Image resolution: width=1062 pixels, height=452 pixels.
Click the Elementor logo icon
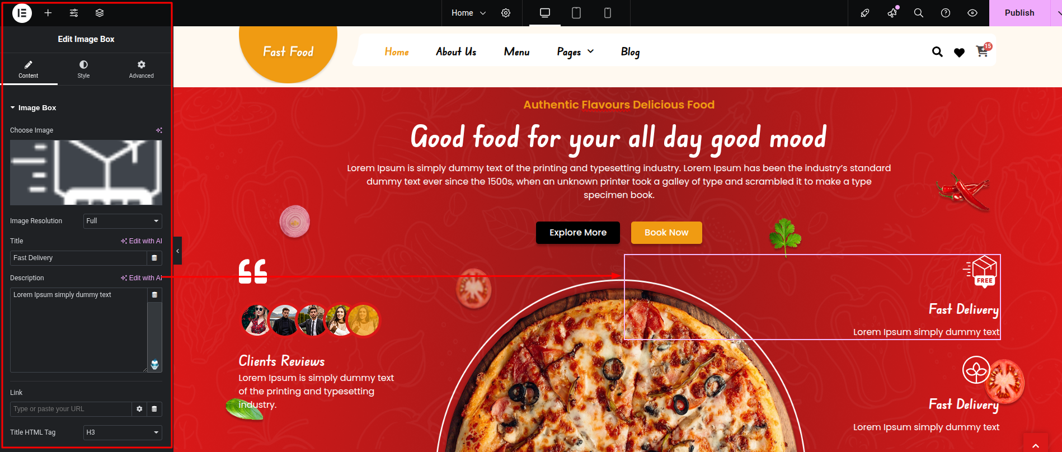coord(22,13)
